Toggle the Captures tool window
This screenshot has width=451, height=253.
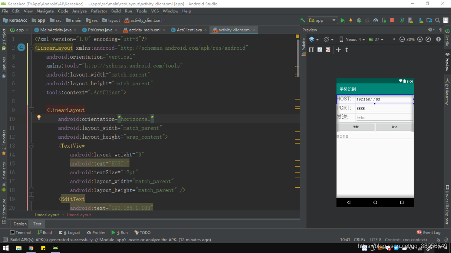[4, 67]
